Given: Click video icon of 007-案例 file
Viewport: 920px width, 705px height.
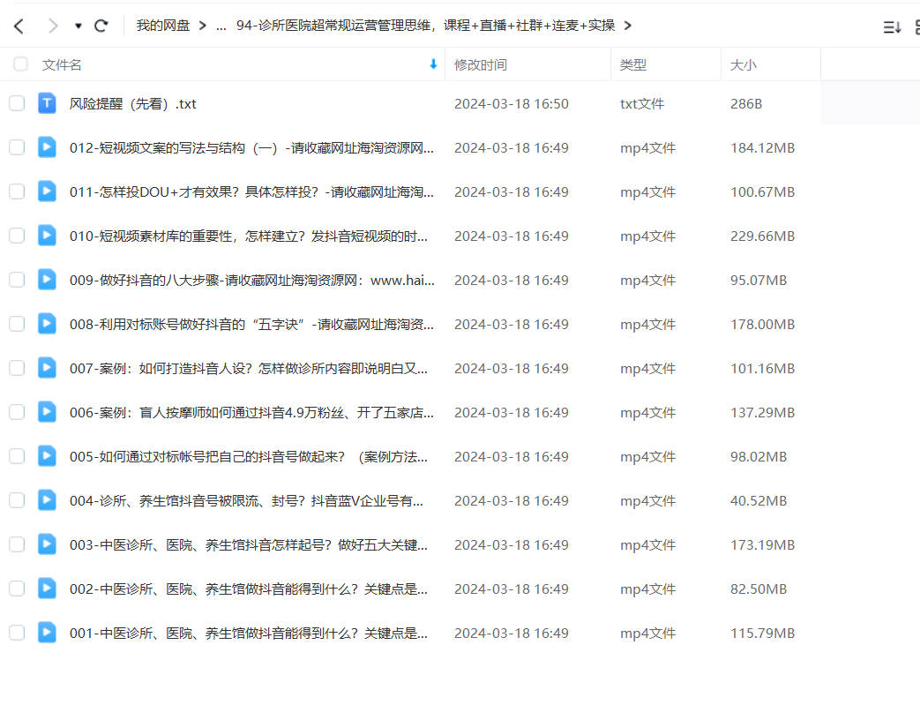Looking at the screenshot, I should coord(47,367).
